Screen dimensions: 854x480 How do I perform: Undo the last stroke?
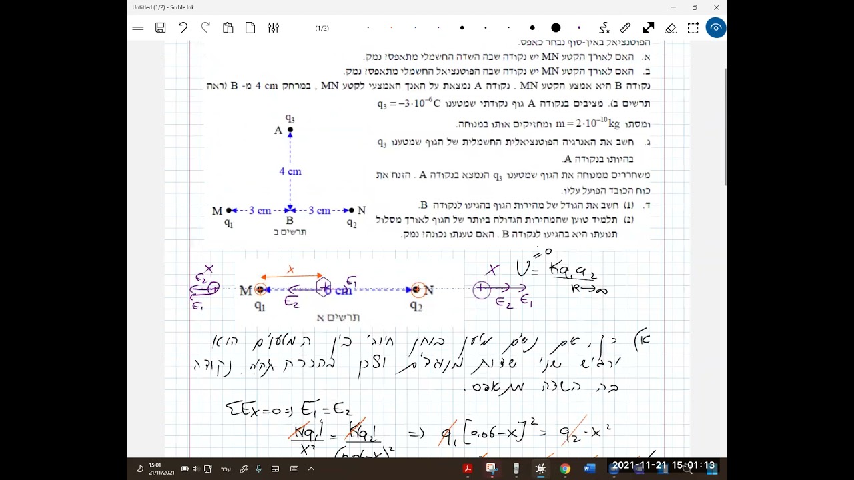click(183, 28)
